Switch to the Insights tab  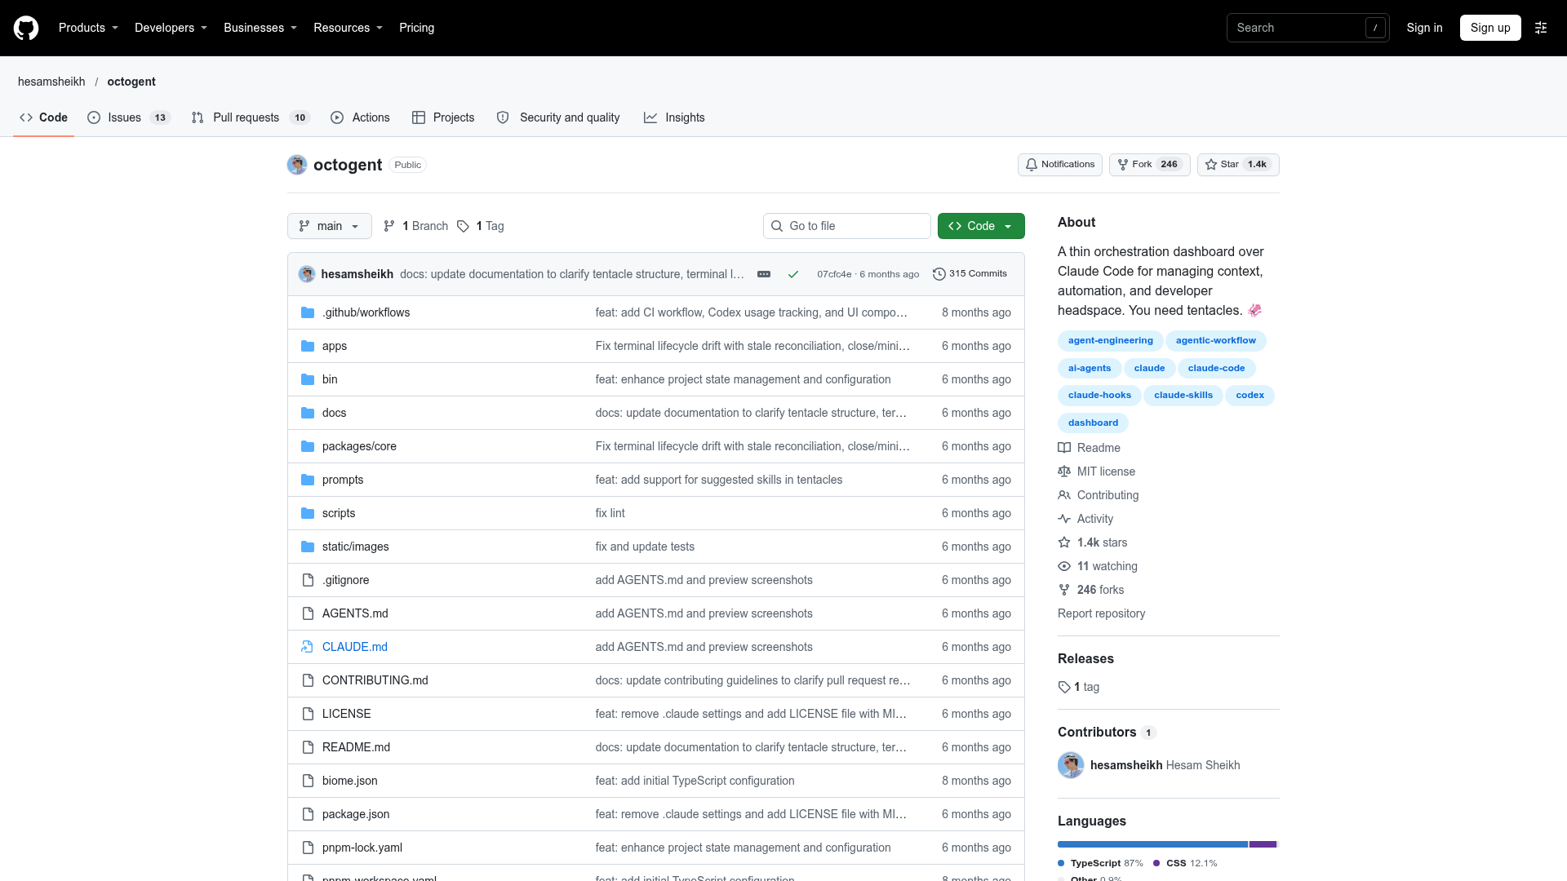[x=674, y=117]
